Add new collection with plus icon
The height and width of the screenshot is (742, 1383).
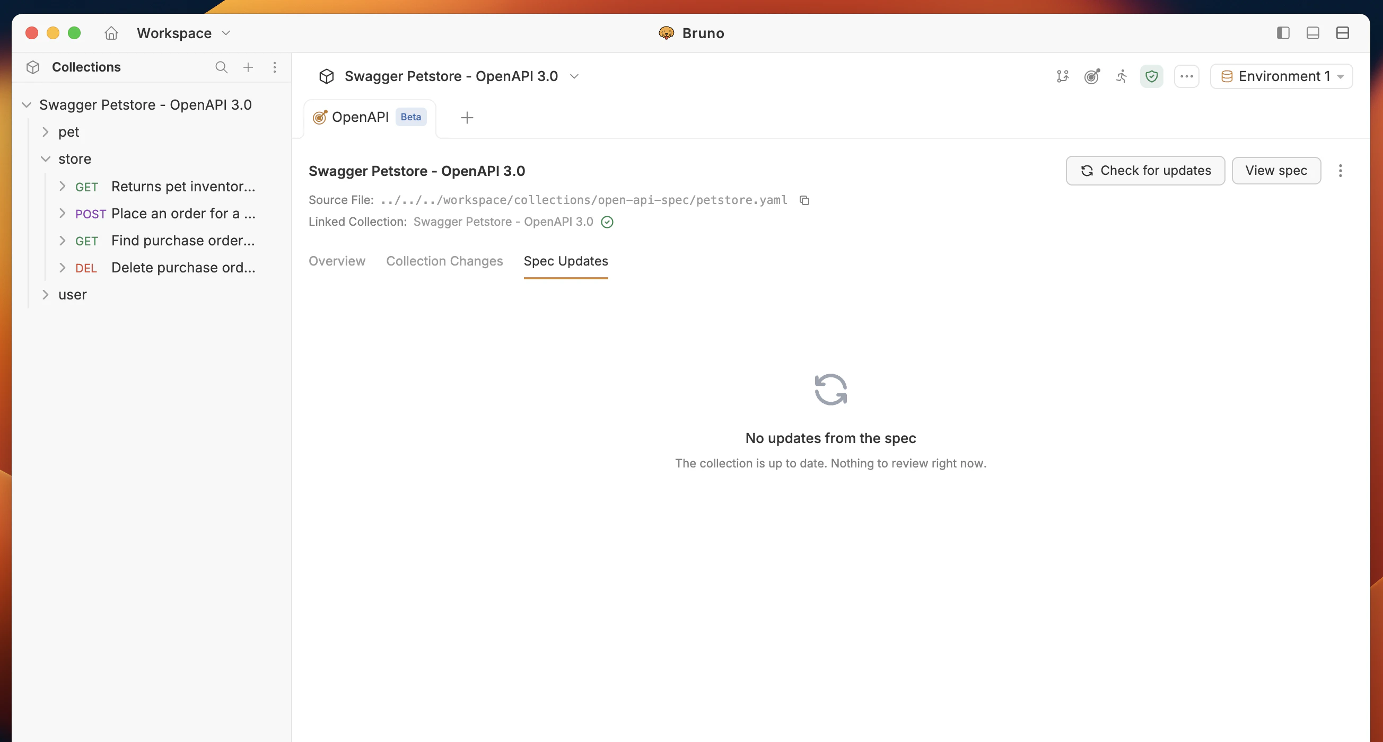pyautogui.click(x=248, y=67)
